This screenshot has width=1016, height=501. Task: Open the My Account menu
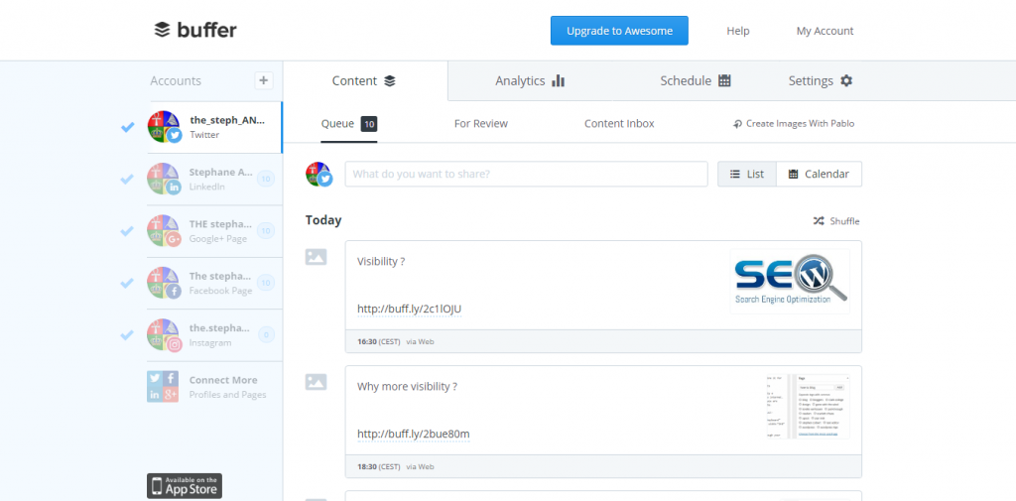[x=825, y=31]
